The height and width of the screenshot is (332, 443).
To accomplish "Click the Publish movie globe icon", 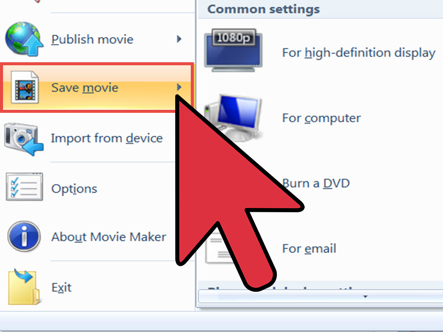I will tap(24, 39).
